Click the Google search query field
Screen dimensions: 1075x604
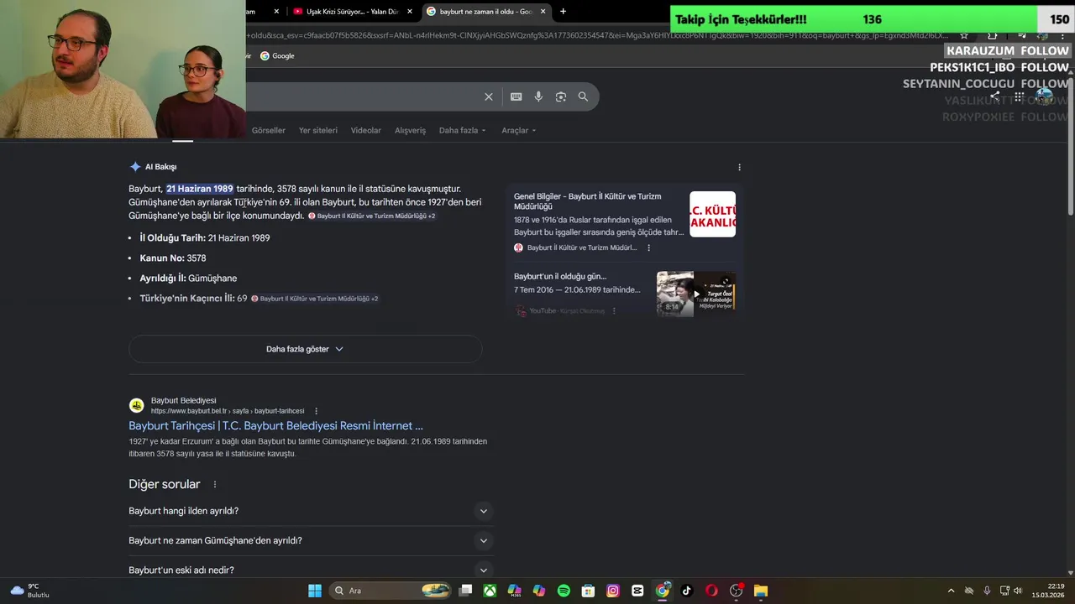(x=361, y=96)
